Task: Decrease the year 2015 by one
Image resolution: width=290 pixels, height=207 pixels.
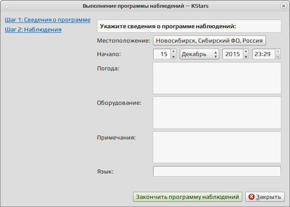Action: pyautogui.click(x=246, y=57)
